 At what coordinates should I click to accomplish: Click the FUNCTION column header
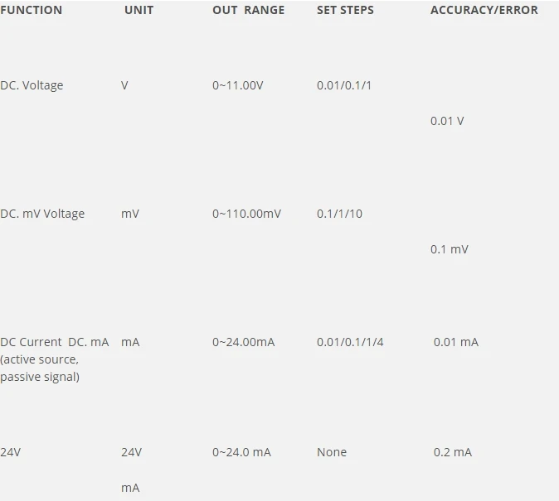(x=31, y=10)
